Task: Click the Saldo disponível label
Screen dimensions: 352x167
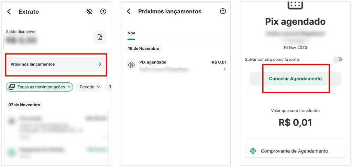Action: point(21,32)
